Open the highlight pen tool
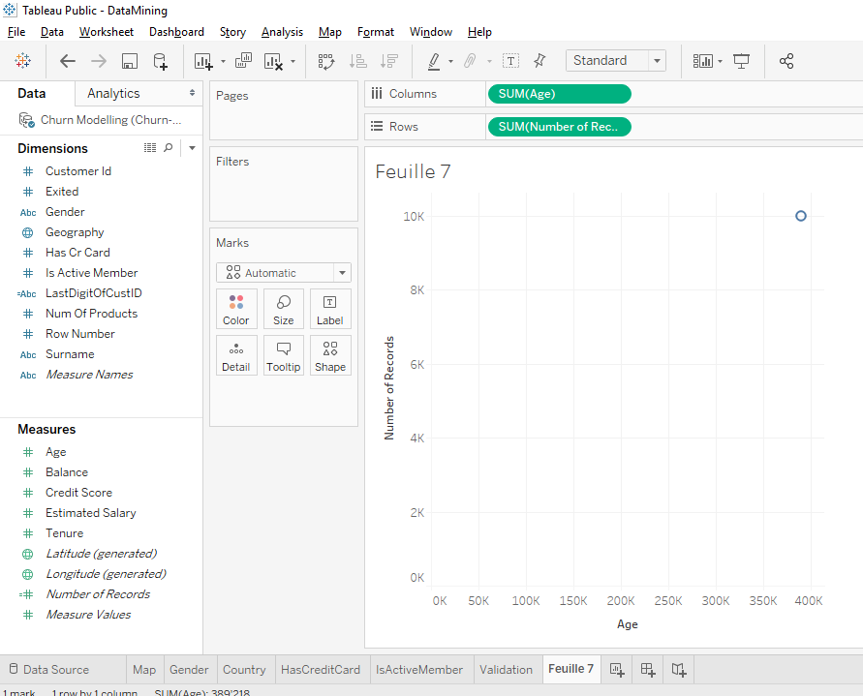The width and height of the screenshot is (863, 696). 435,60
